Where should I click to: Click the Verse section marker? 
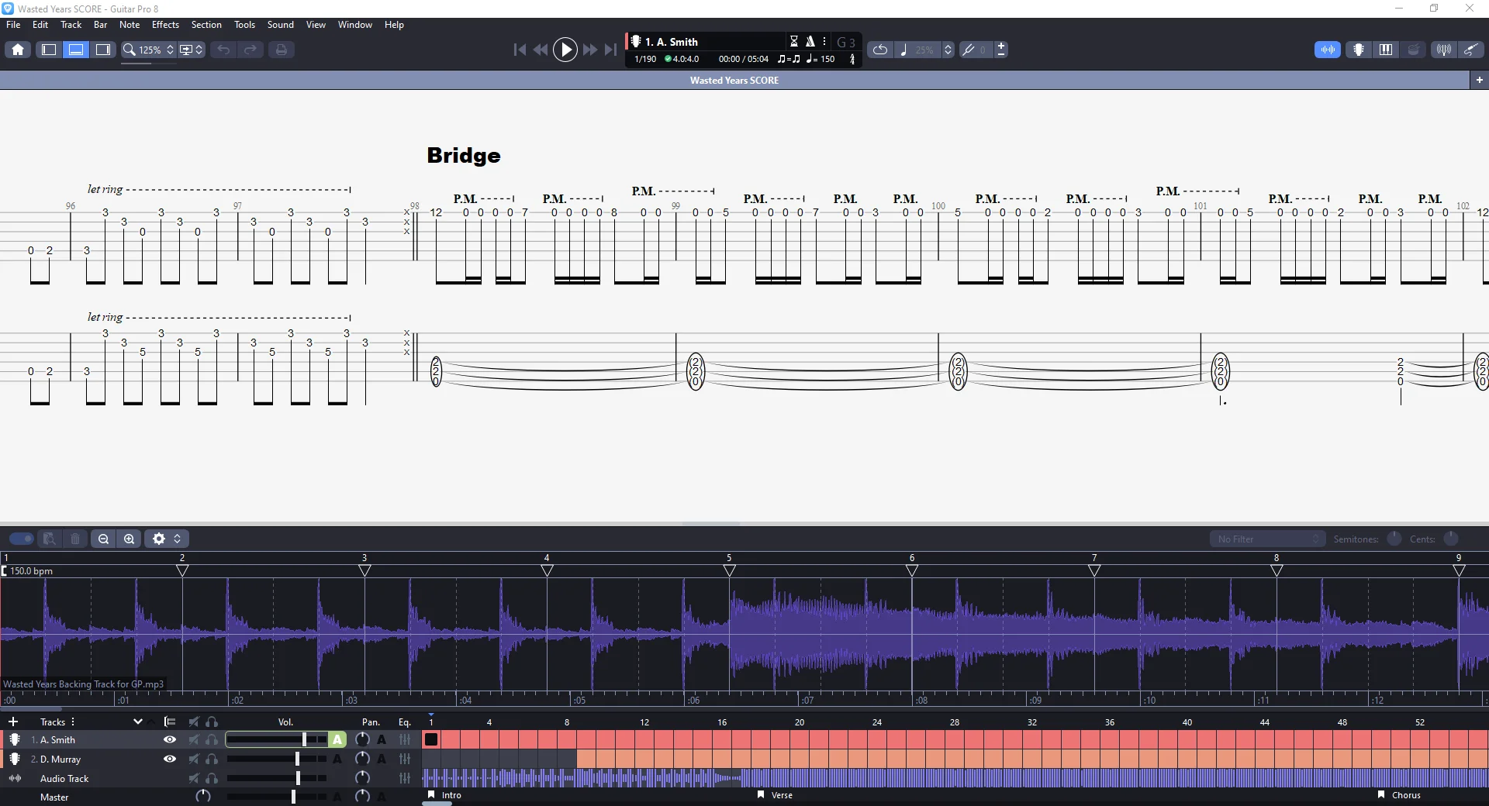click(x=776, y=795)
